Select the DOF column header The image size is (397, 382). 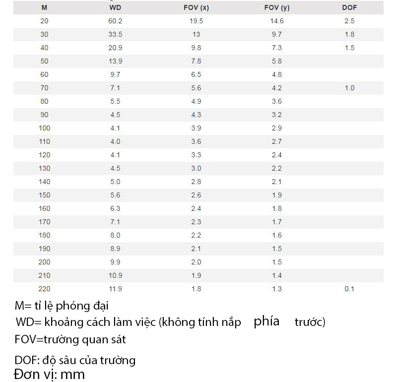click(x=349, y=8)
